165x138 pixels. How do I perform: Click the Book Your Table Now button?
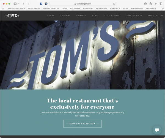click(x=82, y=124)
